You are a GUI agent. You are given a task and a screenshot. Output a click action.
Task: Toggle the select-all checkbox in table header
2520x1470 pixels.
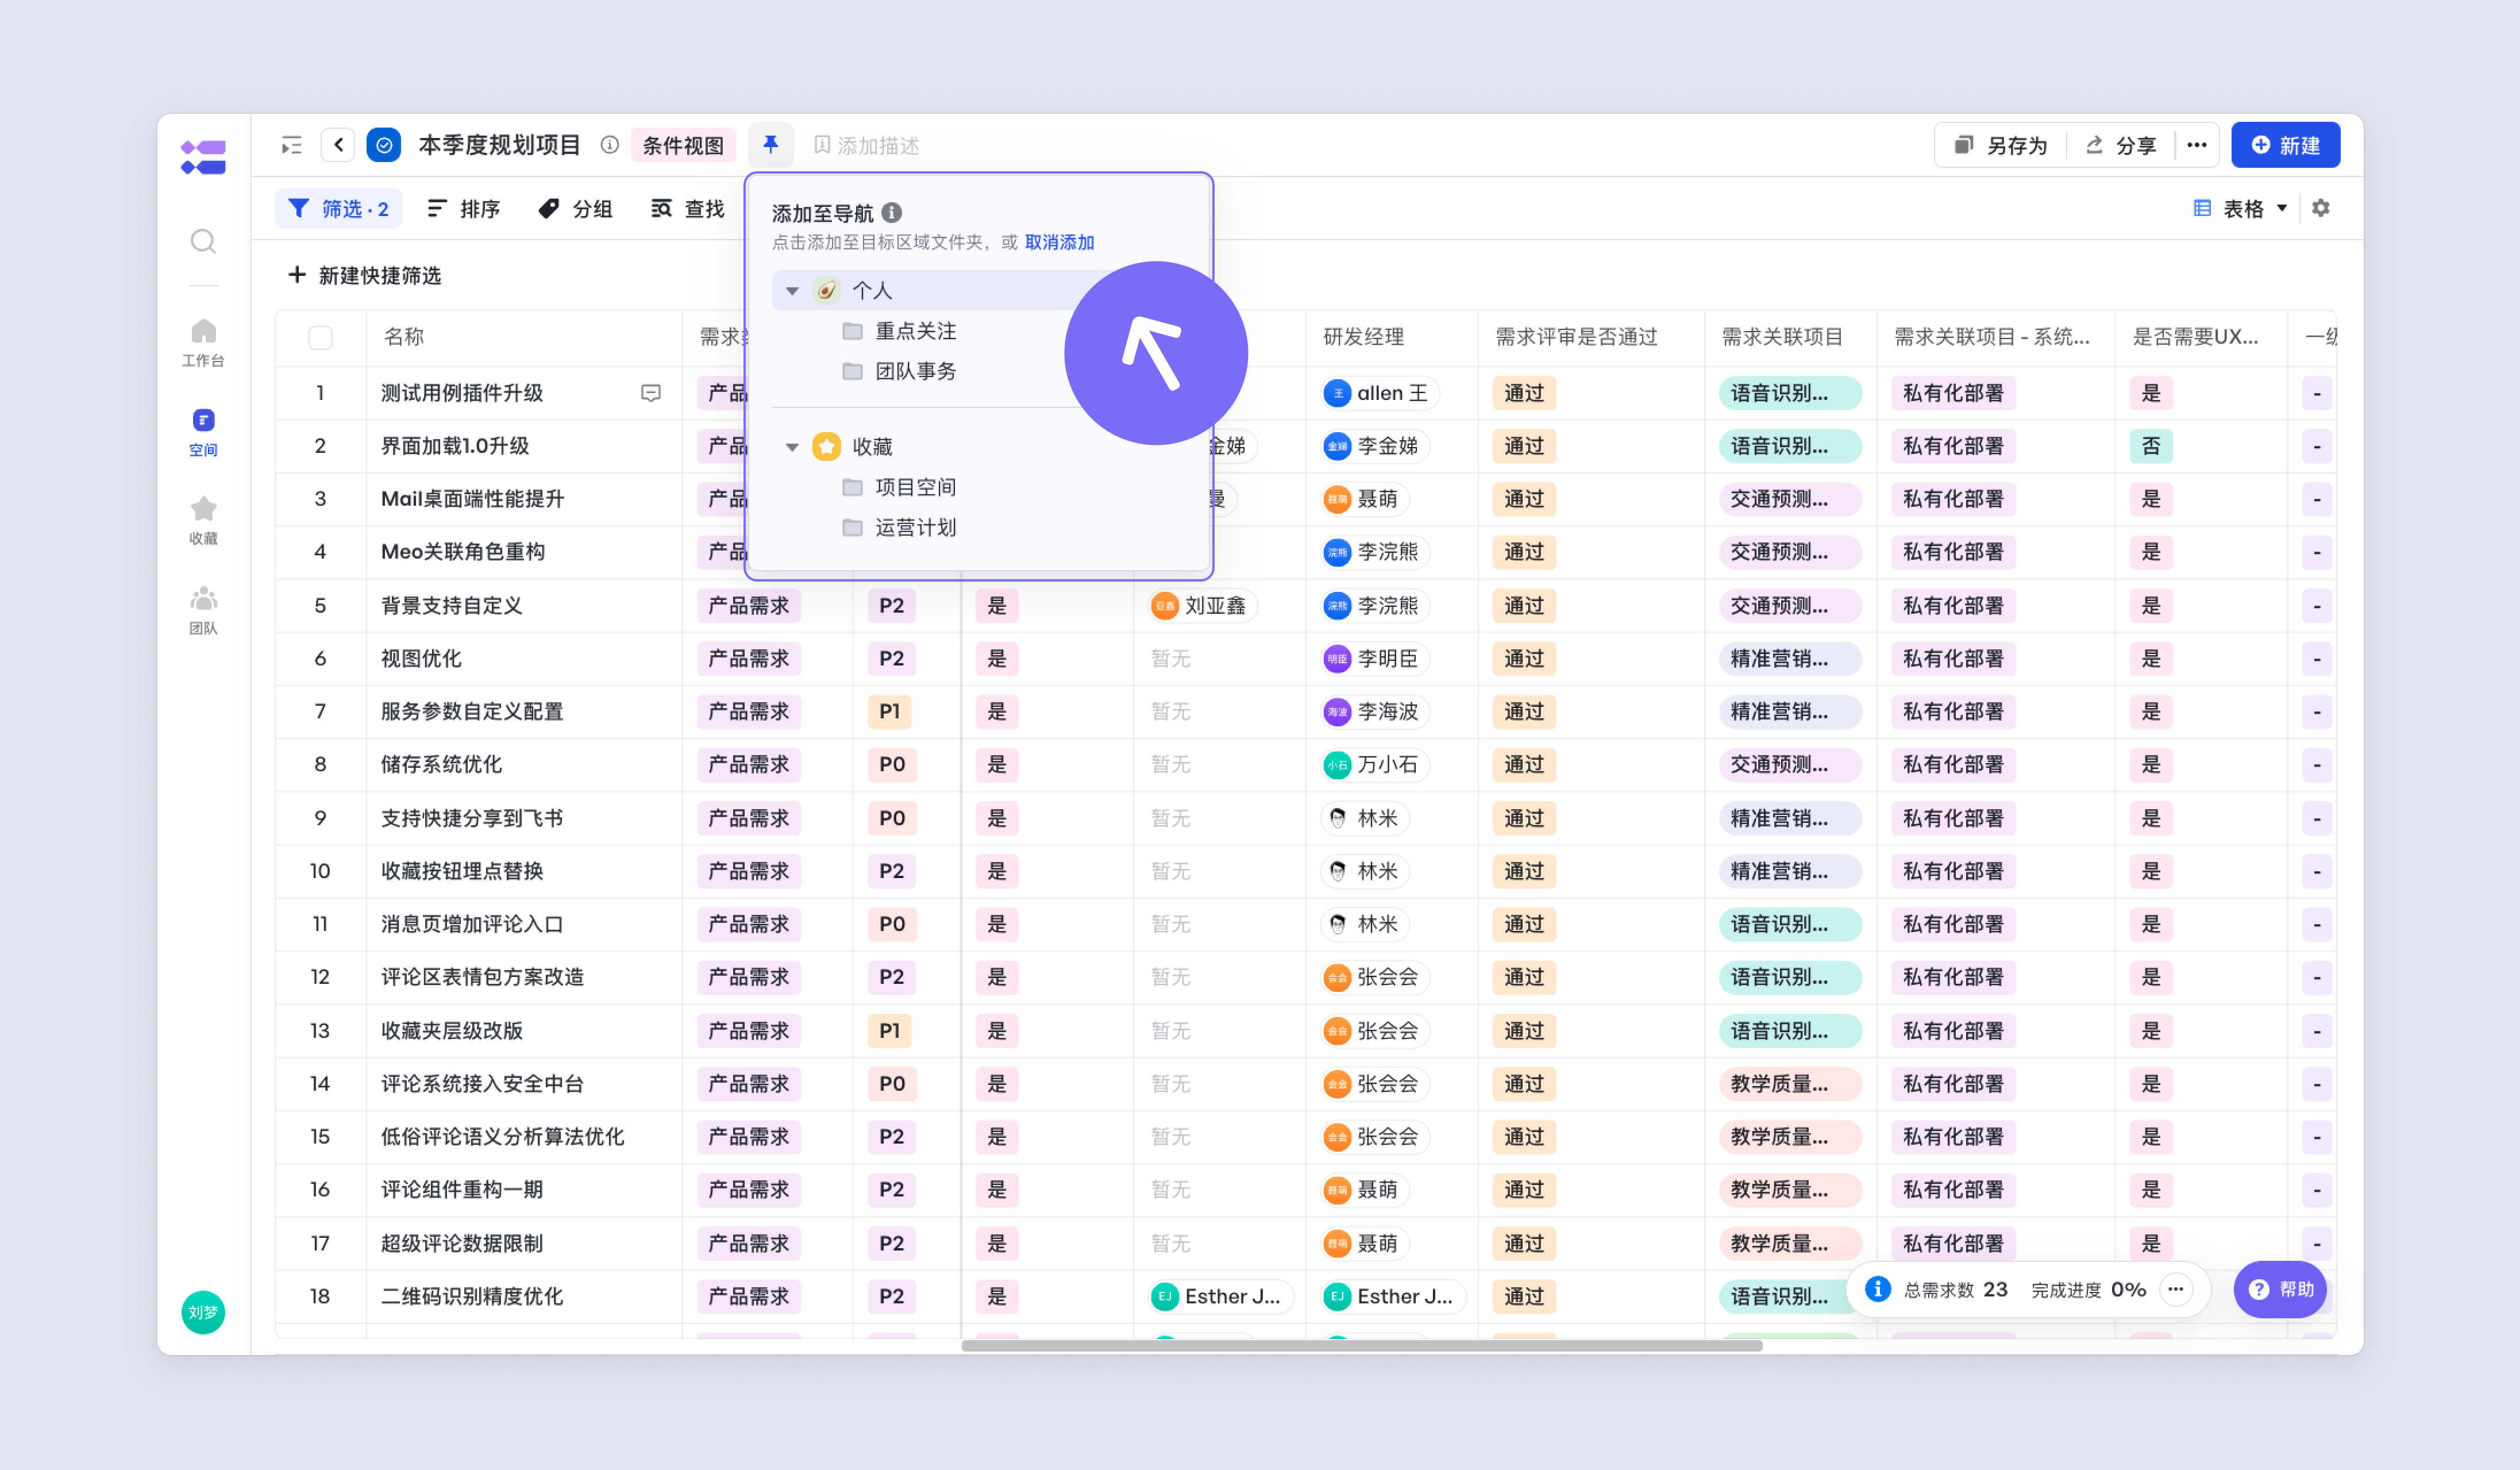click(320, 338)
